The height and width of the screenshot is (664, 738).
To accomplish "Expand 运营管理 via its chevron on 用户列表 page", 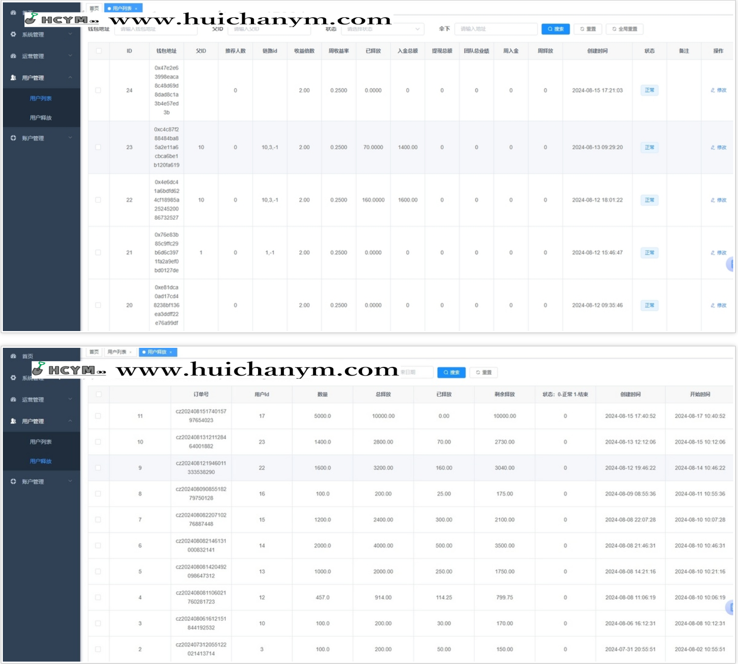I will [x=70, y=56].
